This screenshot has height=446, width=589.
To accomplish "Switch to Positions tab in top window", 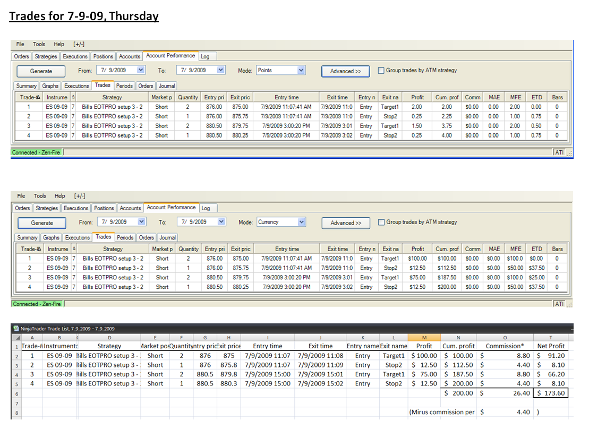I will [x=103, y=56].
